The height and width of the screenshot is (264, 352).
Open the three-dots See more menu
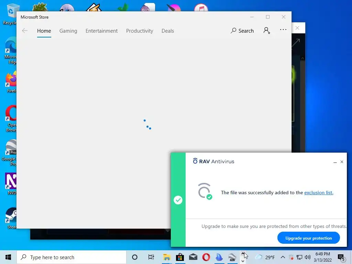(x=283, y=30)
